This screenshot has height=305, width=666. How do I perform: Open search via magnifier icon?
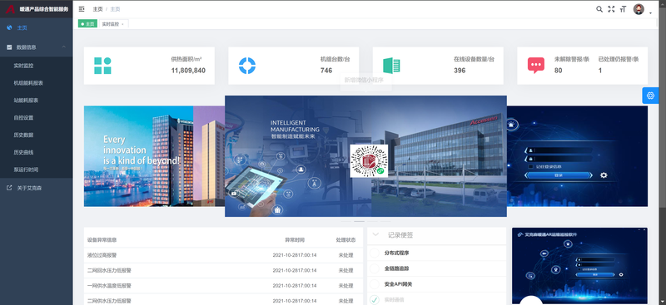pos(599,9)
